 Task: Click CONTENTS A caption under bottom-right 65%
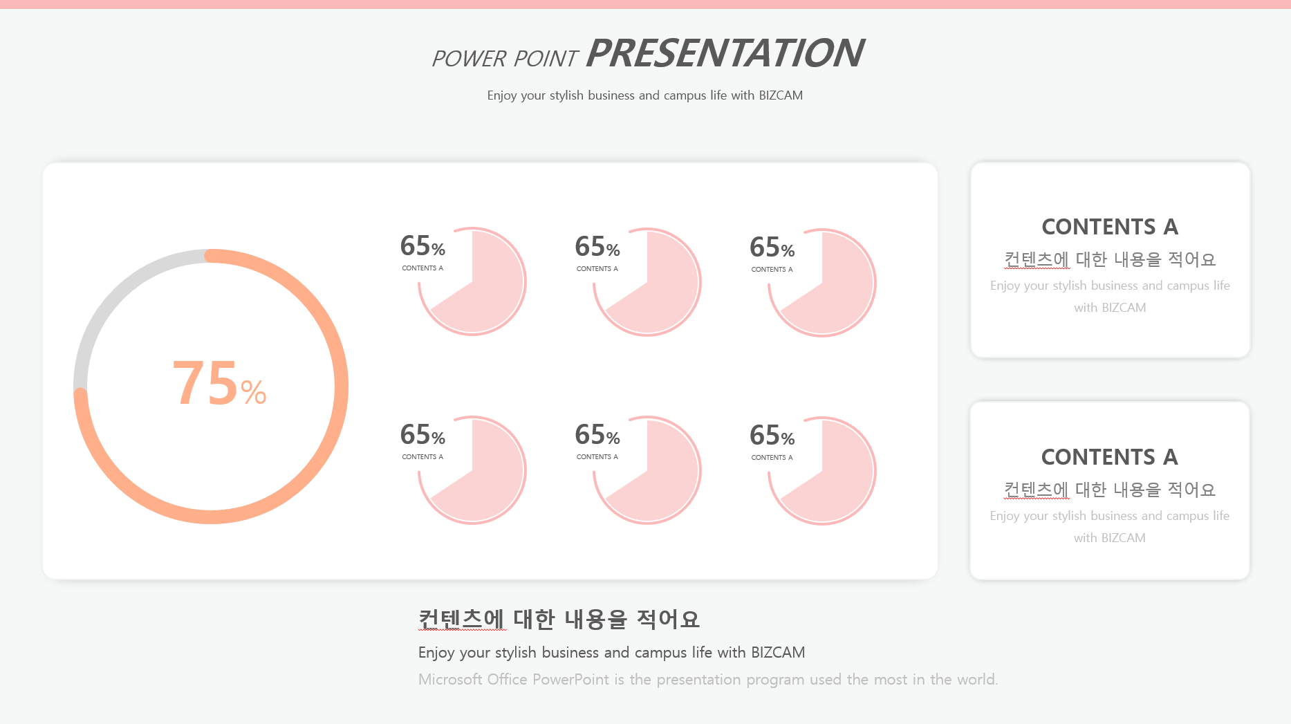click(772, 458)
